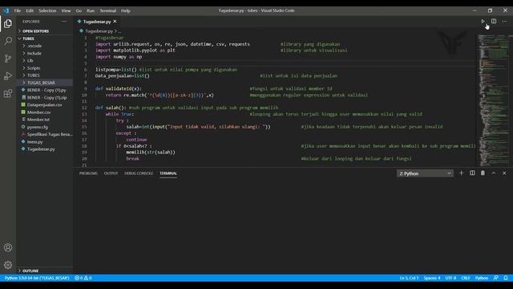Switch to the DEBUG CONSOLE tab
This screenshot has width=513, height=289.
coord(139,173)
